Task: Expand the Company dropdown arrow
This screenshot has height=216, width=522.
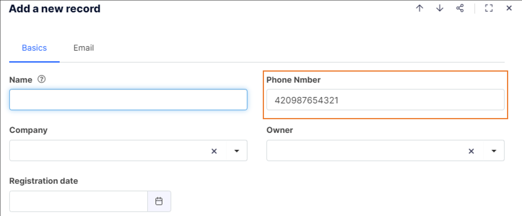Action: (237, 151)
